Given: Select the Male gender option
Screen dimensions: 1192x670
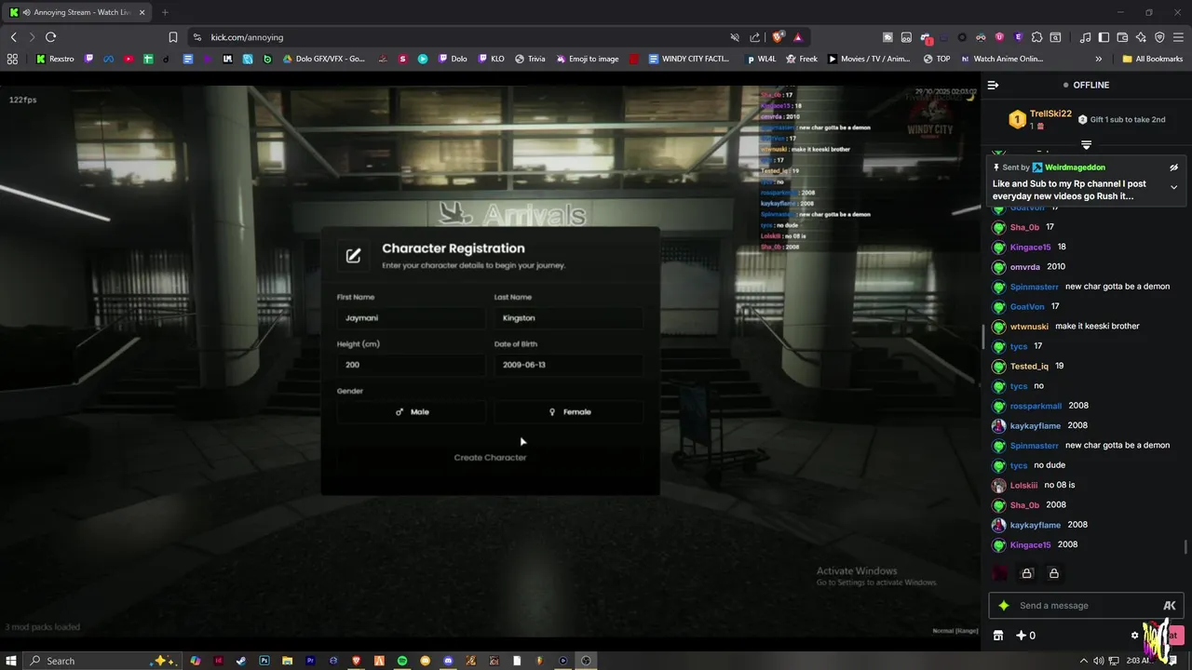Looking at the screenshot, I should click(x=412, y=411).
